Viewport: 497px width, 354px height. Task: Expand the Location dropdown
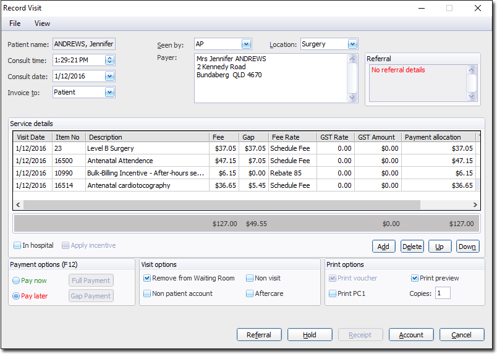352,44
